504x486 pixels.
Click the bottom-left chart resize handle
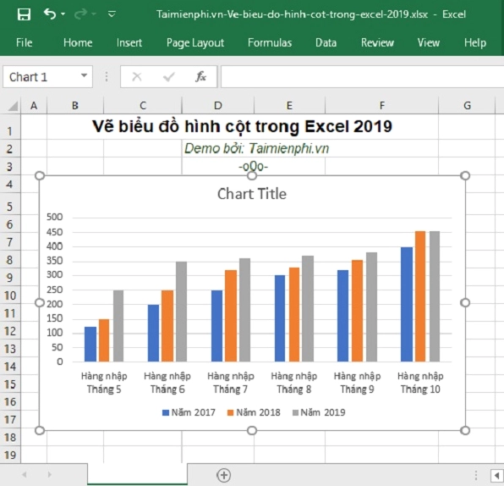click(40, 430)
